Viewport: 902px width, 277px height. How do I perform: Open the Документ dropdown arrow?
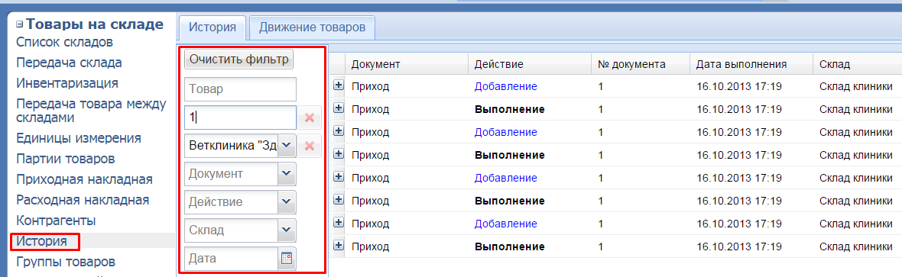287,173
